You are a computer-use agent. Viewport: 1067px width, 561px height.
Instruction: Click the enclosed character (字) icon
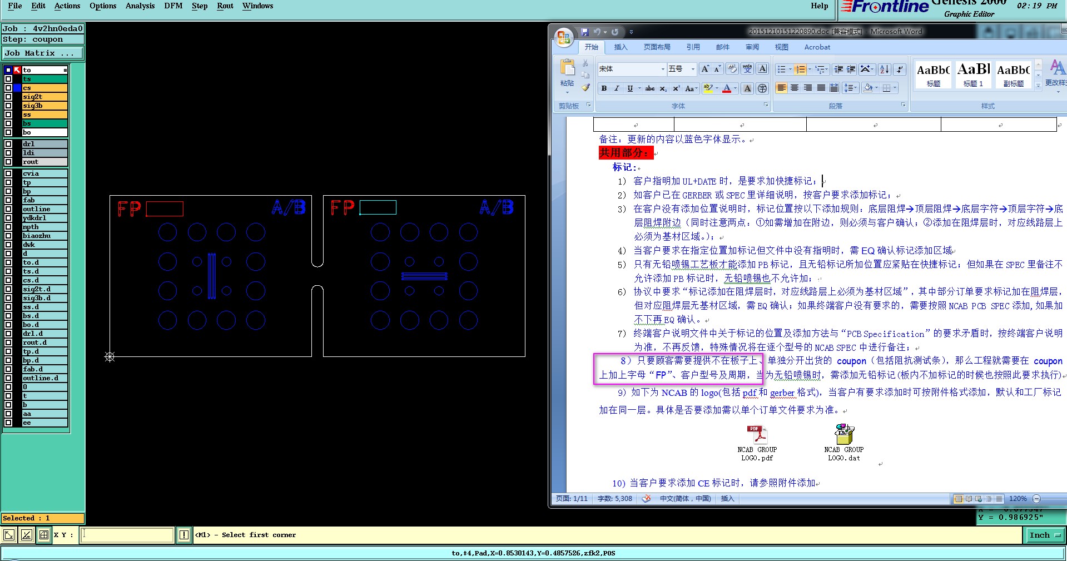pyautogui.click(x=762, y=88)
